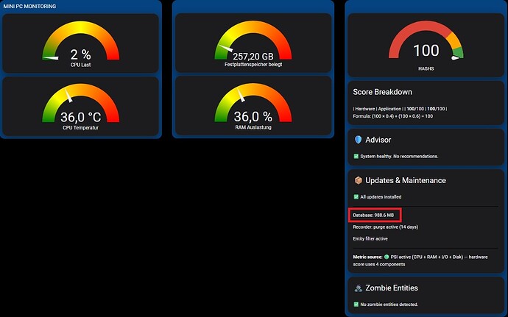Click the Festplattenspeicher belegt label
Image resolution: width=508 pixels, height=317 pixels.
pos(253,65)
